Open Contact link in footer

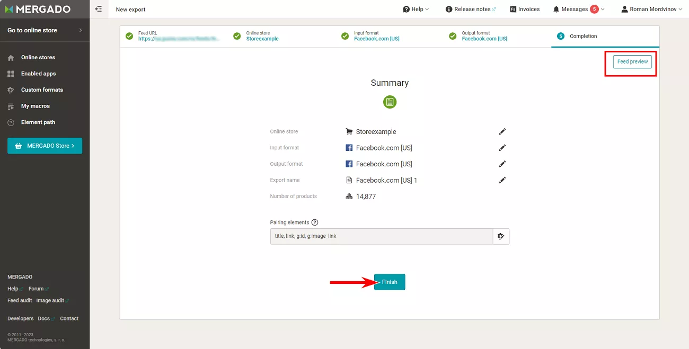[x=69, y=318]
